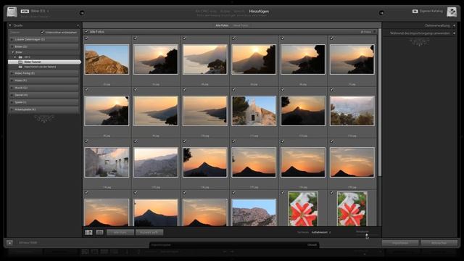Click Eigener Katalog destination label
Viewport: 464px width, 261px height.
point(431,11)
